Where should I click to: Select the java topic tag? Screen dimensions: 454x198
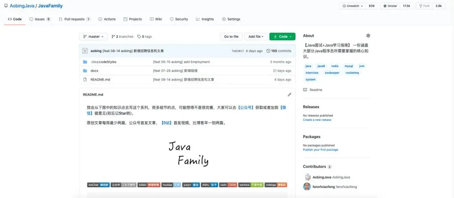click(x=309, y=66)
